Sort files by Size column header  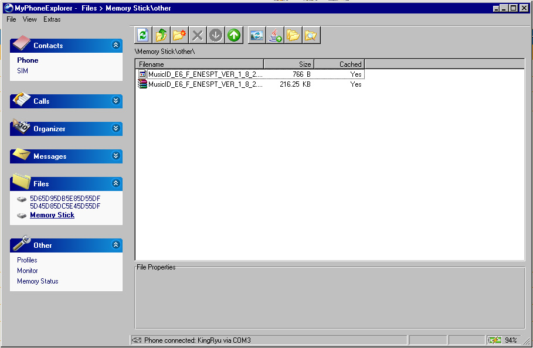point(288,64)
